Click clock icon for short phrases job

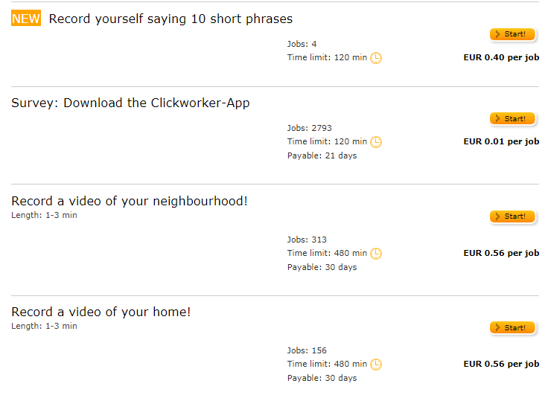click(x=376, y=58)
